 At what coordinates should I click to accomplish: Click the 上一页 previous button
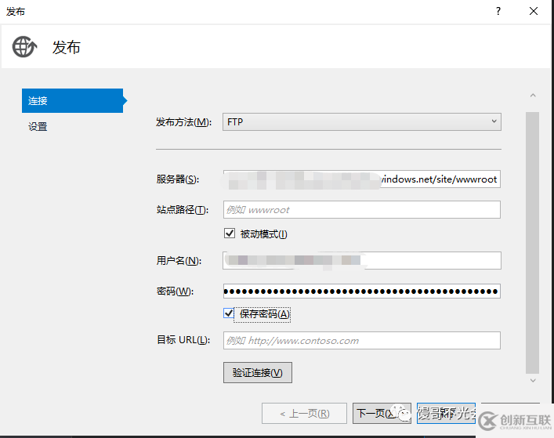pos(304,413)
